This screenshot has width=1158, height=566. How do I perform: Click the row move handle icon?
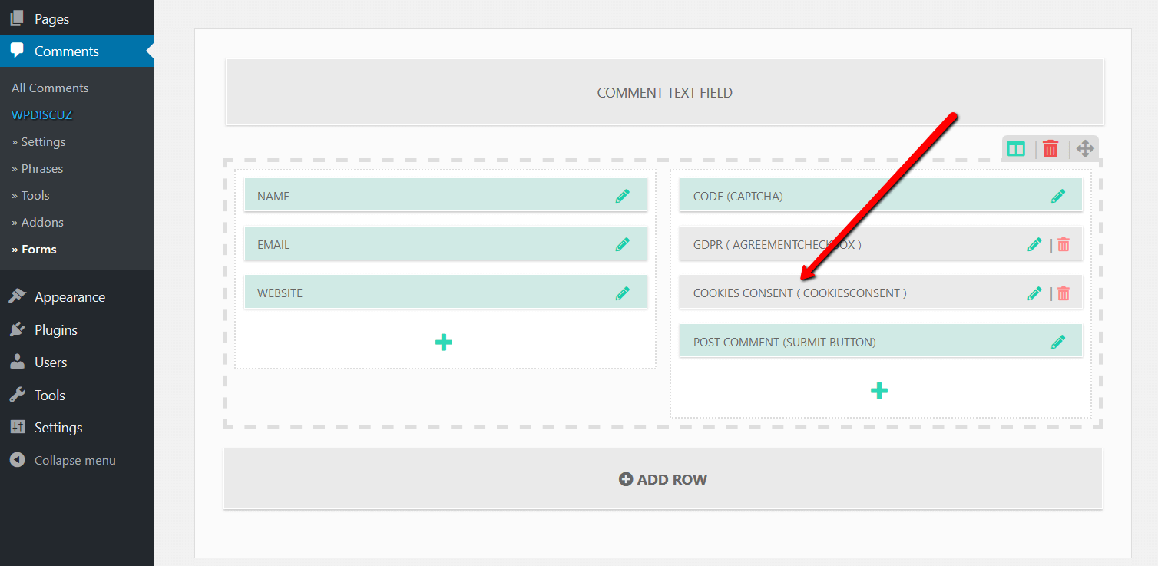click(x=1084, y=149)
